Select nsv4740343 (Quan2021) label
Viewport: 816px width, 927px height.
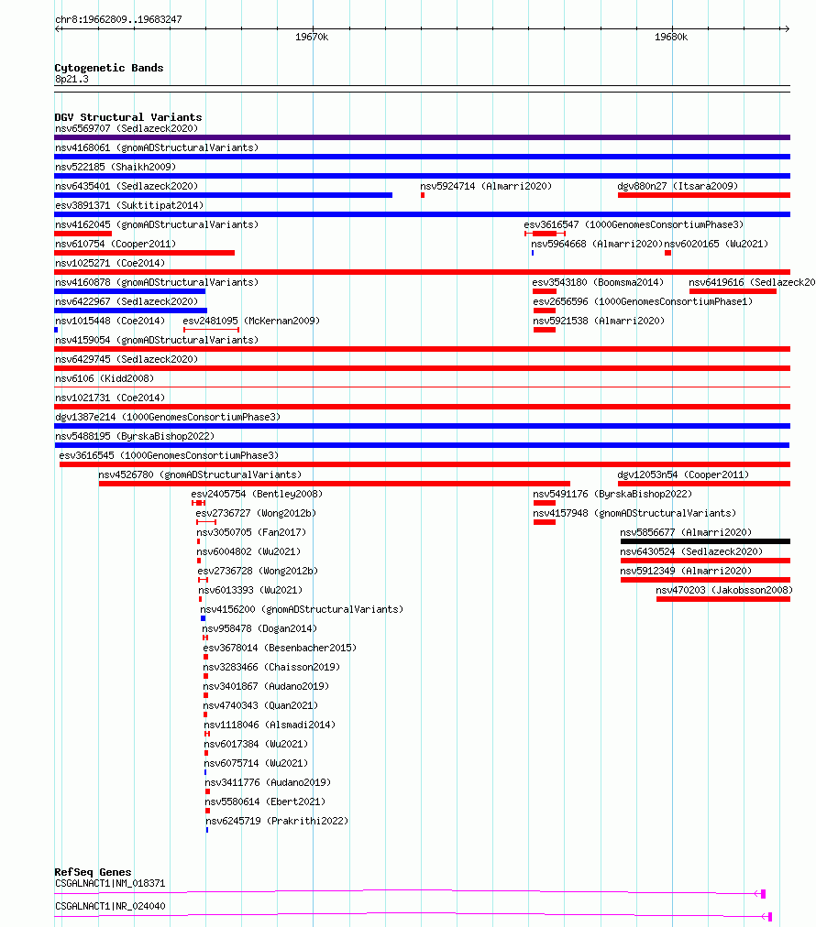[x=261, y=705]
